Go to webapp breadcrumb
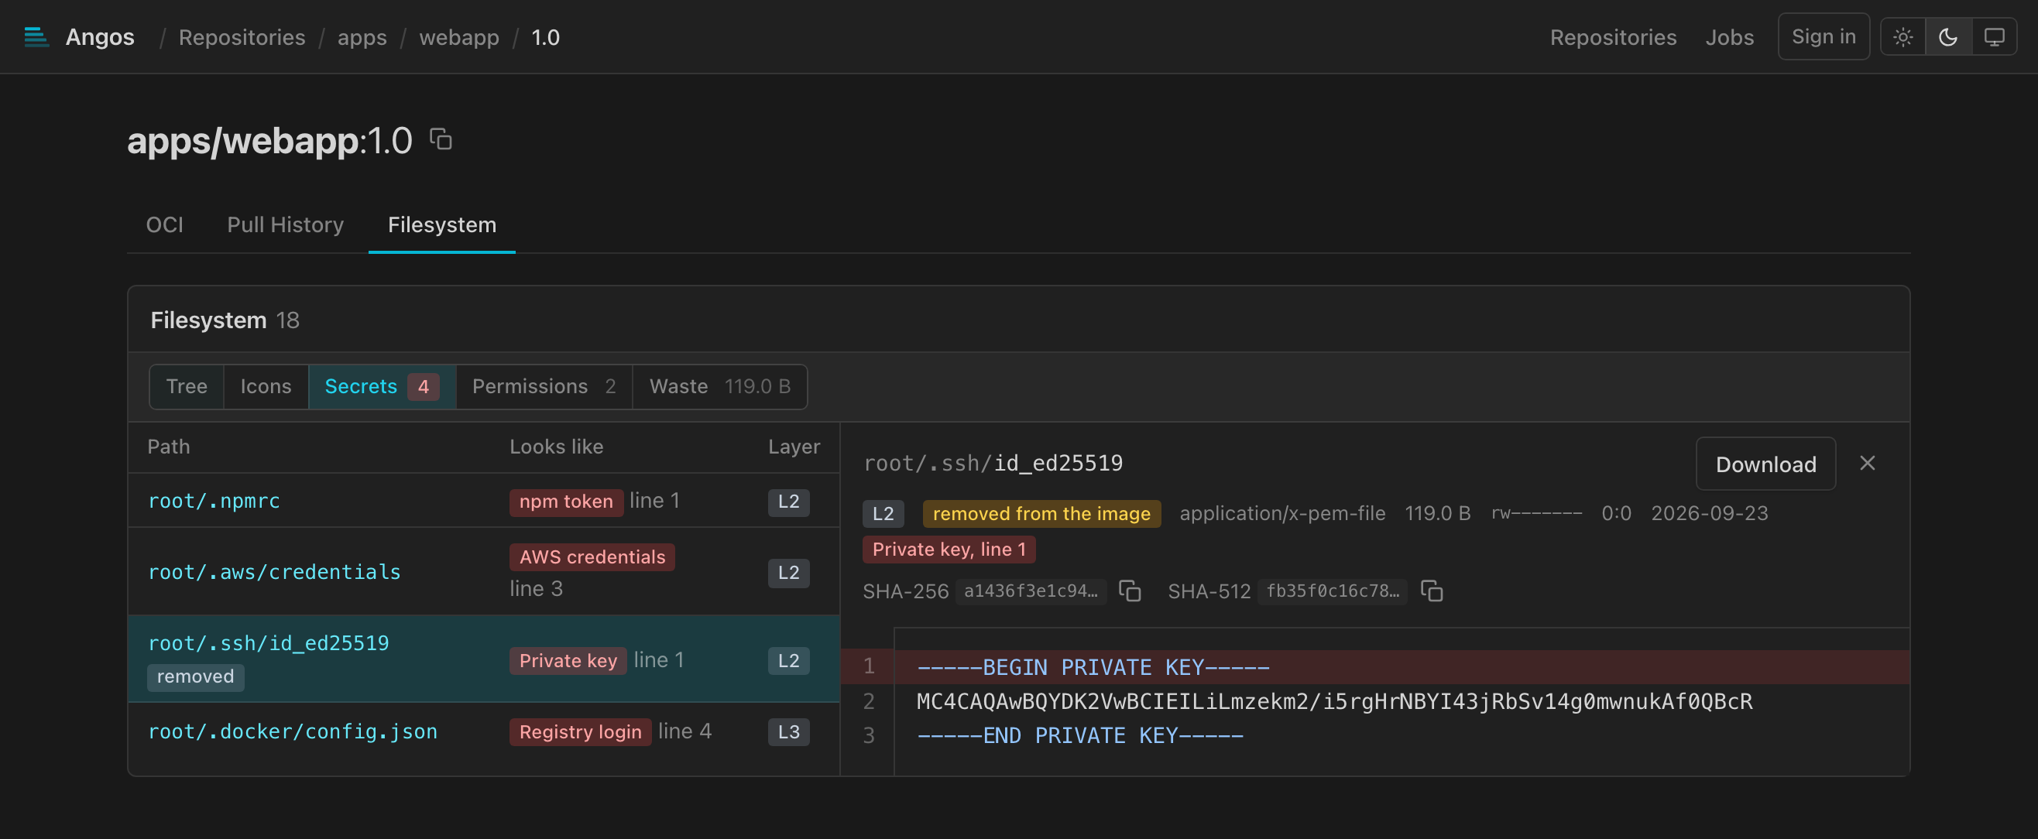This screenshot has height=839, width=2038. [x=459, y=37]
